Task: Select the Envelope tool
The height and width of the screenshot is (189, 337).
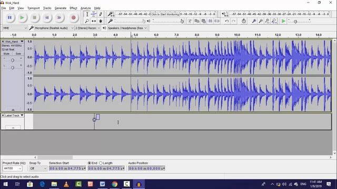Action: pyautogui.click(x=94, y=14)
